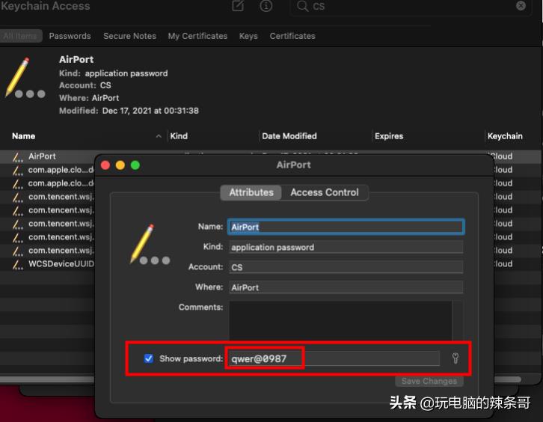The image size is (543, 422).
Task: Select the Secure Notes category tab
Action: point(129,36)
